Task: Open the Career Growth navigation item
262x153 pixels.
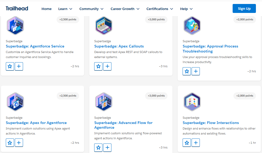Action: pos(123,9)
